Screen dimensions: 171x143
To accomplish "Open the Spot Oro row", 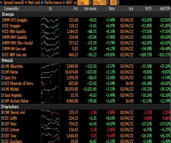I will click(x=85, y=78).
